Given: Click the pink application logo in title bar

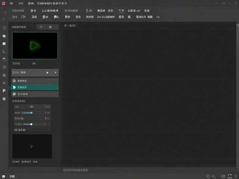Looking at the screenshot, I should pos(3,3).
